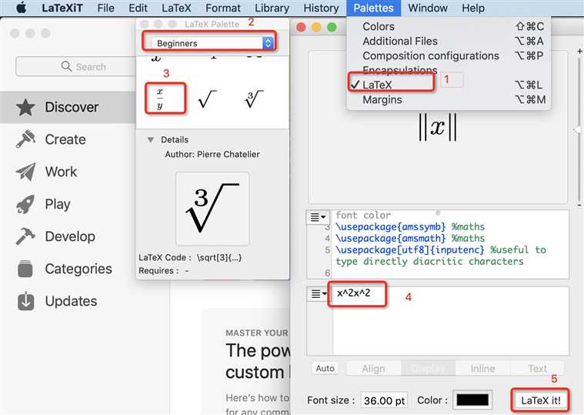Click in the preamble code editor
Viewport: 584px width, 415px height.
(450, 244)
